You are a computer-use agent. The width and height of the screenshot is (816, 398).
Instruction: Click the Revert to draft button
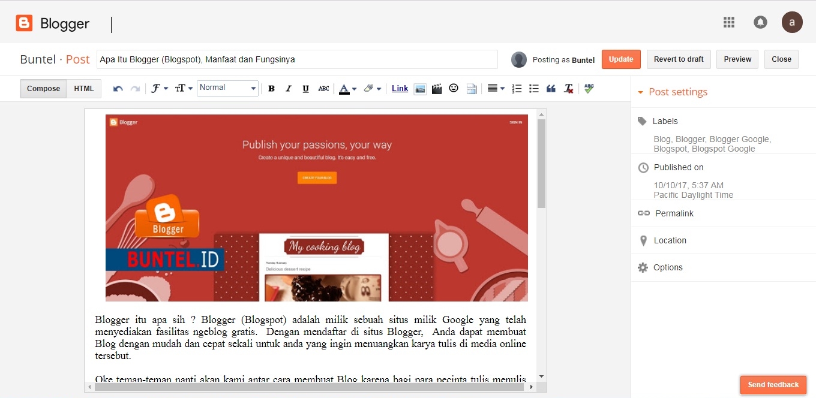[679, 59]
